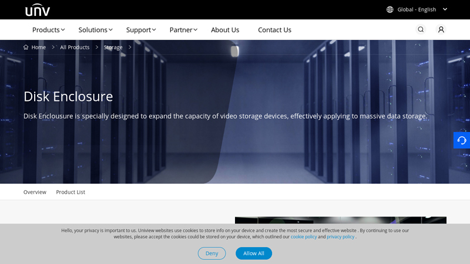Switch to the Overview tab
This screenshot has width=470, height=264.
point(35,192)
